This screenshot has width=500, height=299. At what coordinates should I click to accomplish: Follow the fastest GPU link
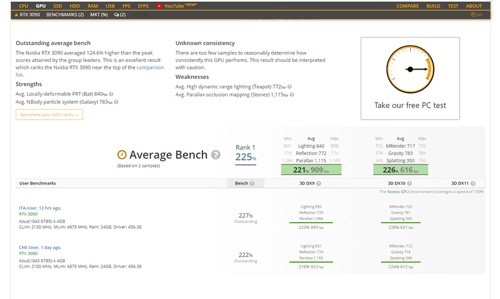(x=398, y=192)
